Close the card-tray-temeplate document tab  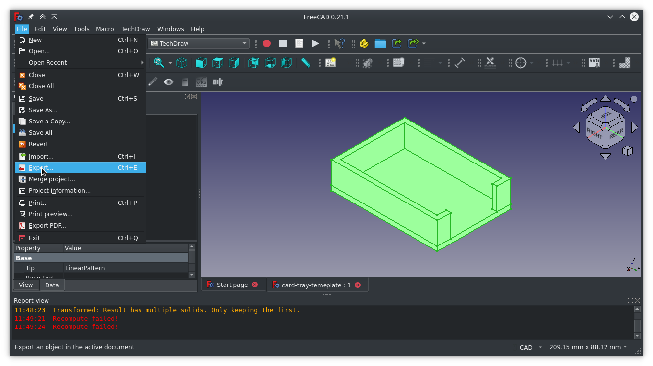(x=358, y=285)
